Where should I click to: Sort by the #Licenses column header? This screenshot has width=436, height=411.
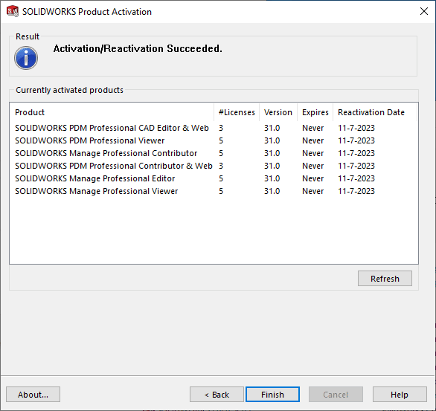click(237, 112)
